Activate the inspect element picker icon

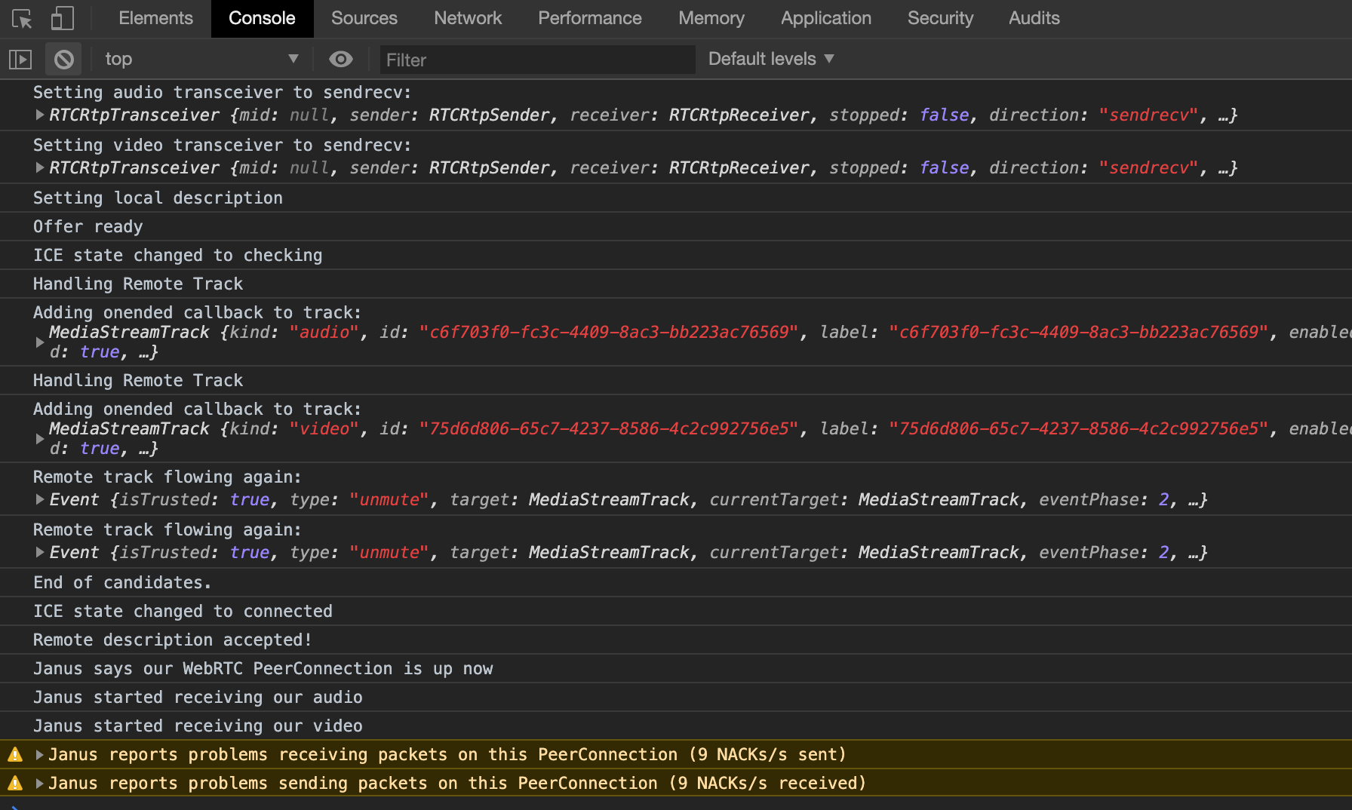pyautogui.click(x=23, y=19)
